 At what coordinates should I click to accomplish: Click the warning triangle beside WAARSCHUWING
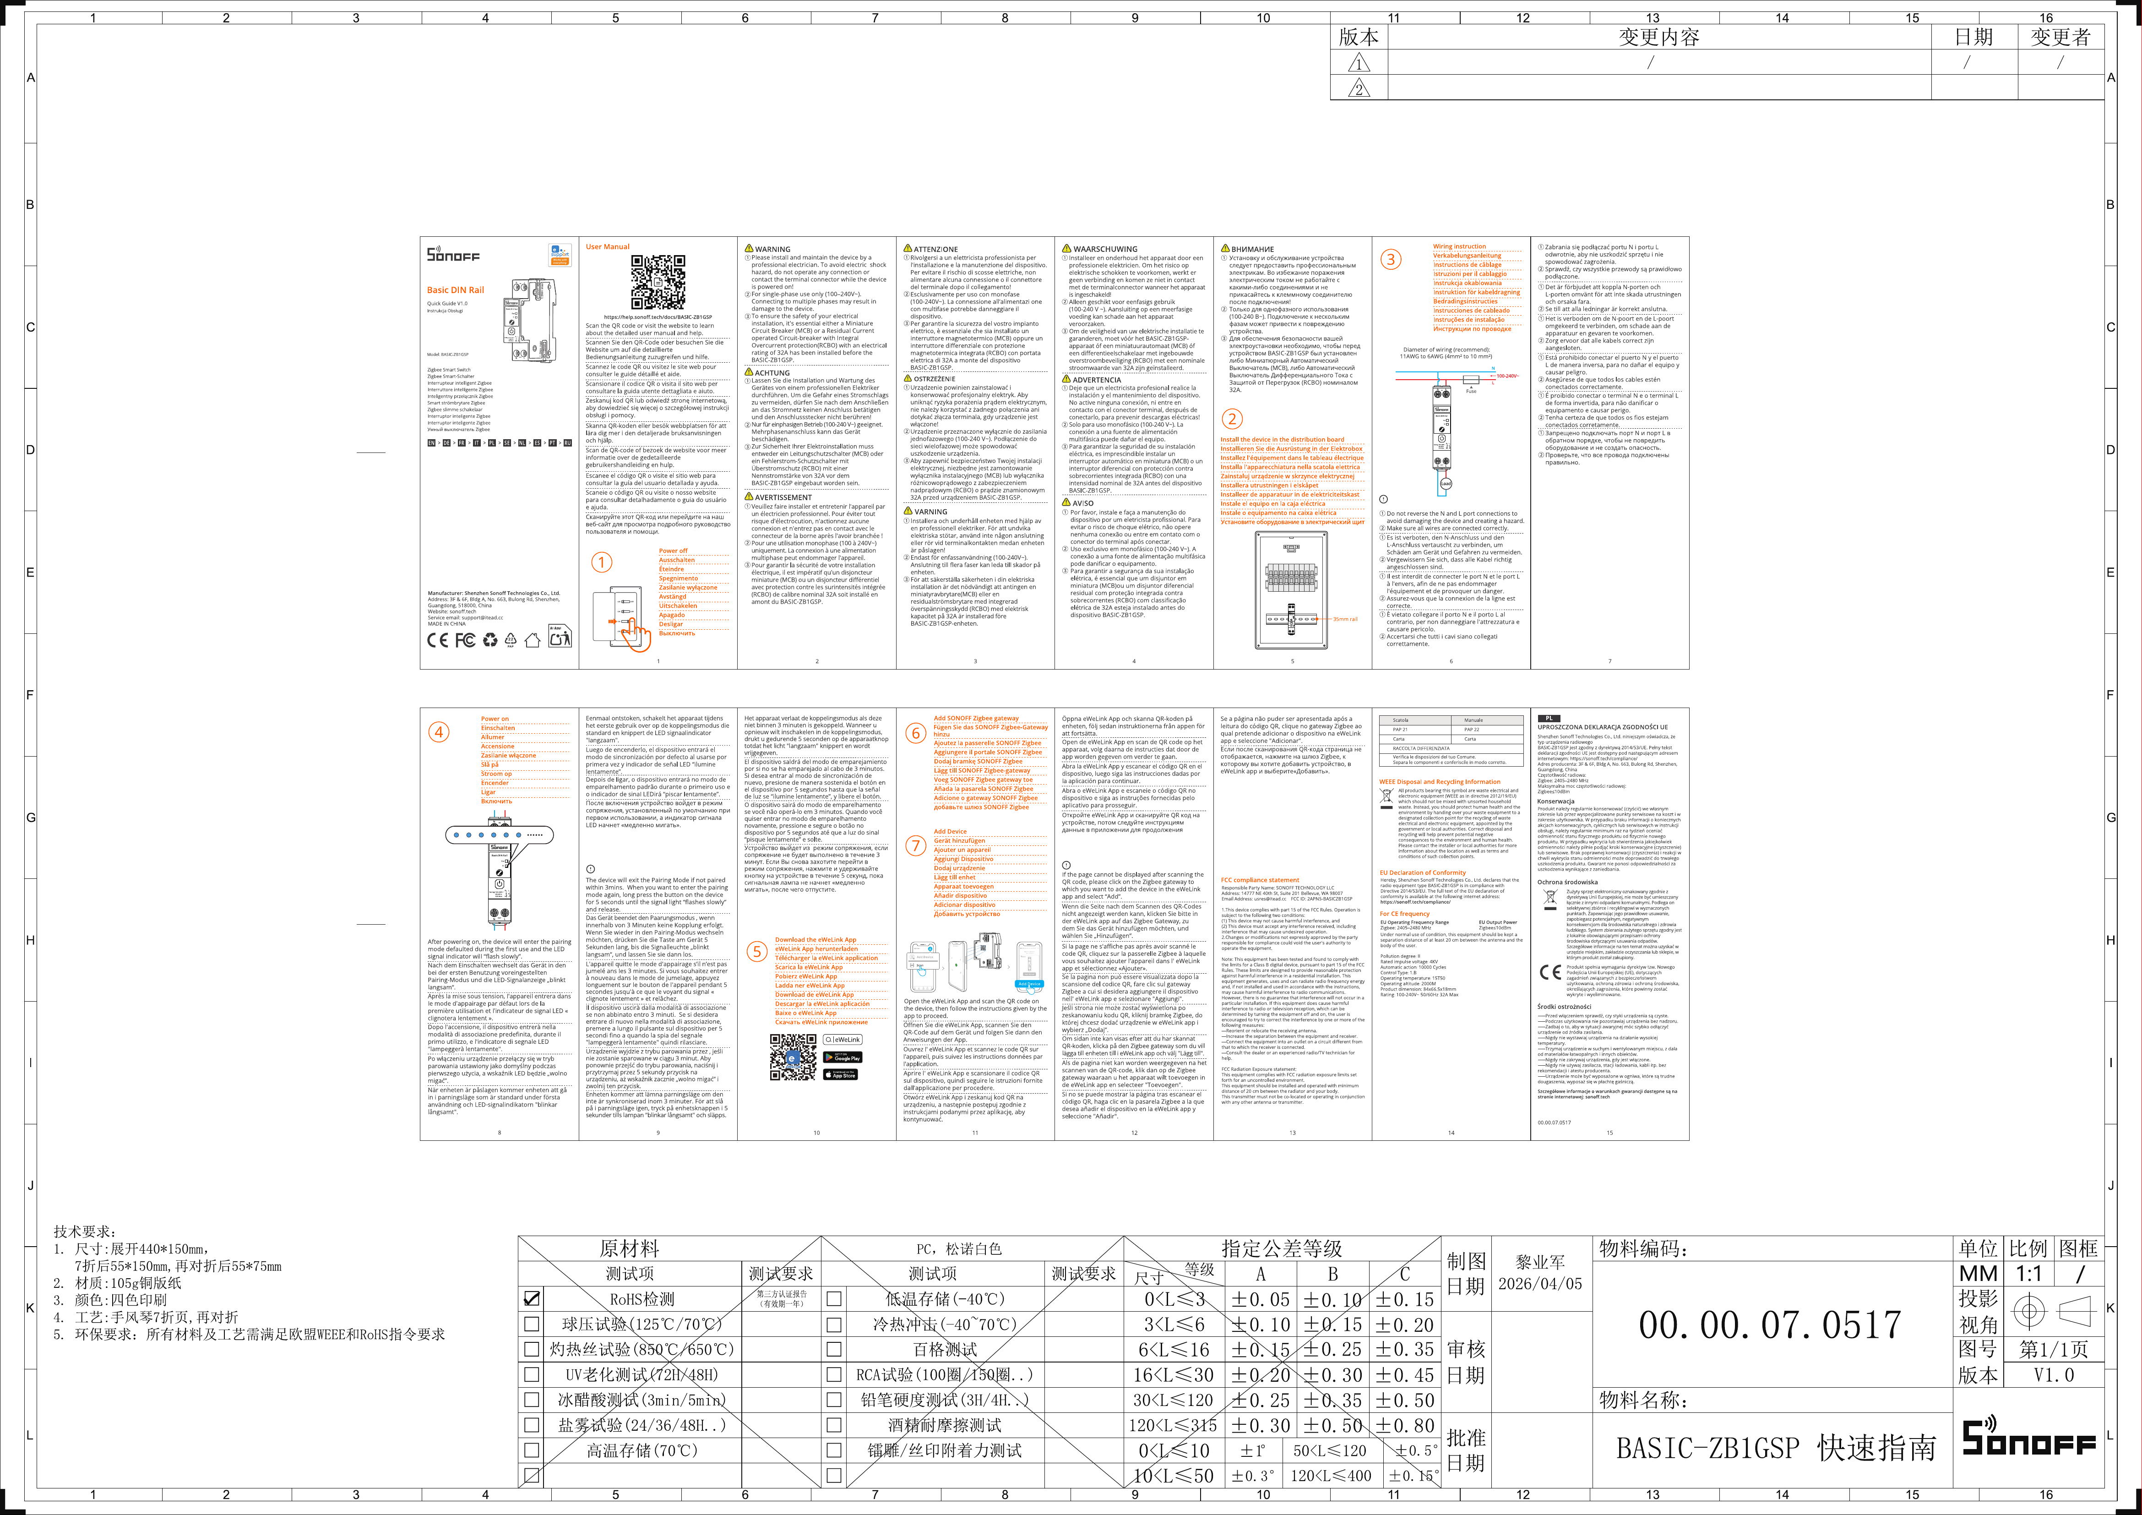click(1066, 249)
